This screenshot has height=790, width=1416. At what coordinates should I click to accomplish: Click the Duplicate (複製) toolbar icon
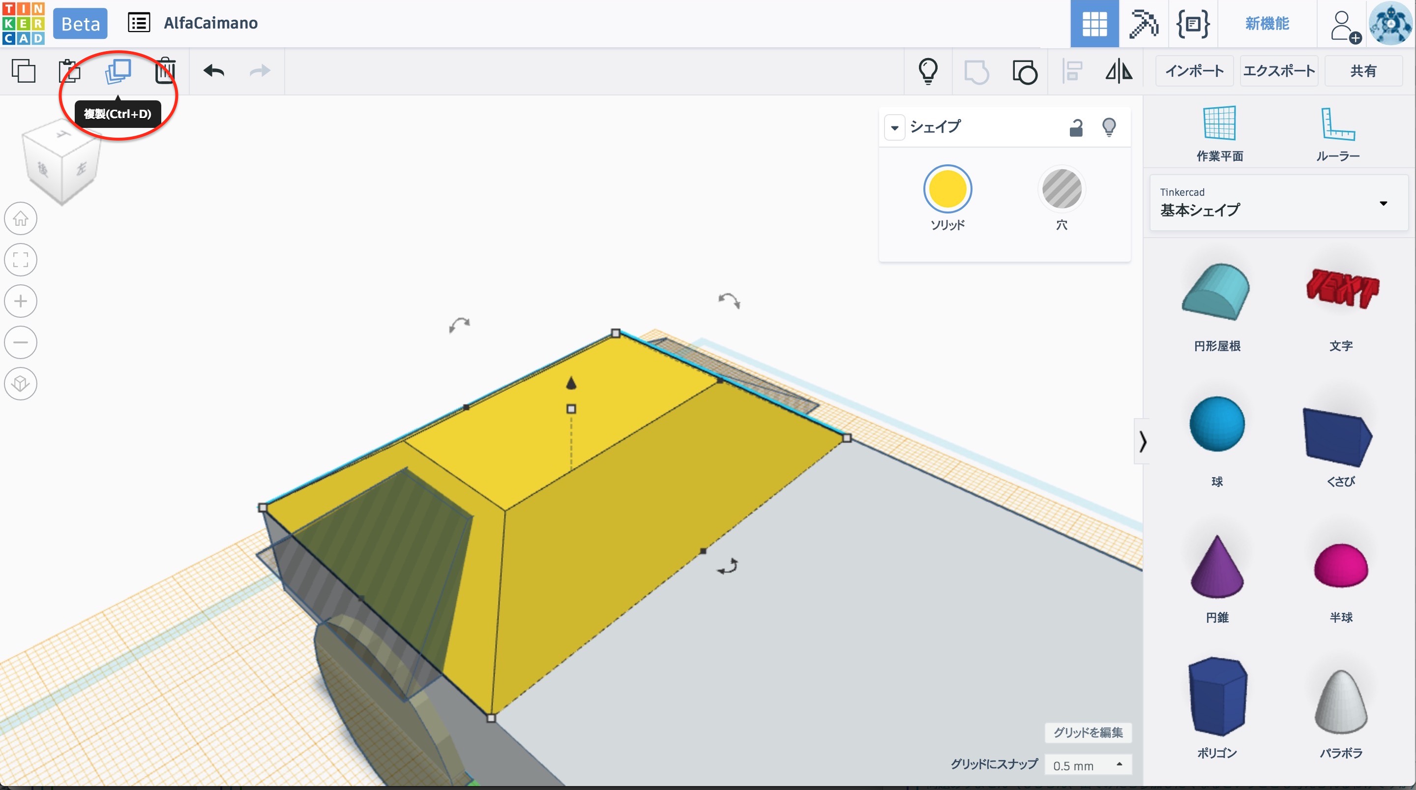point(118,71)
